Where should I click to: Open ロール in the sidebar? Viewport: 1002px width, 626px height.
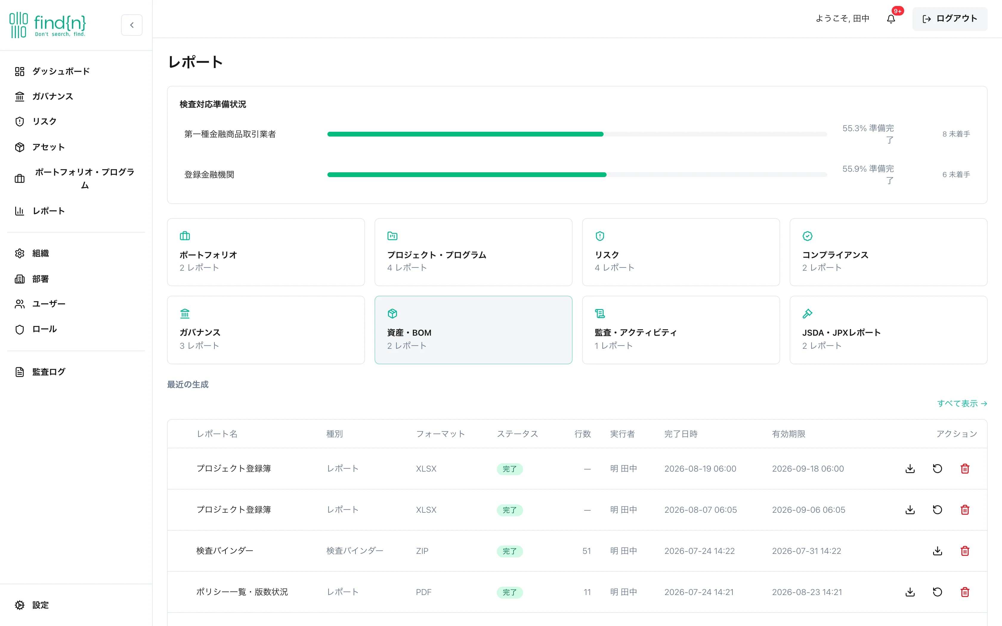pyautogui.click(x=76, y=329)
